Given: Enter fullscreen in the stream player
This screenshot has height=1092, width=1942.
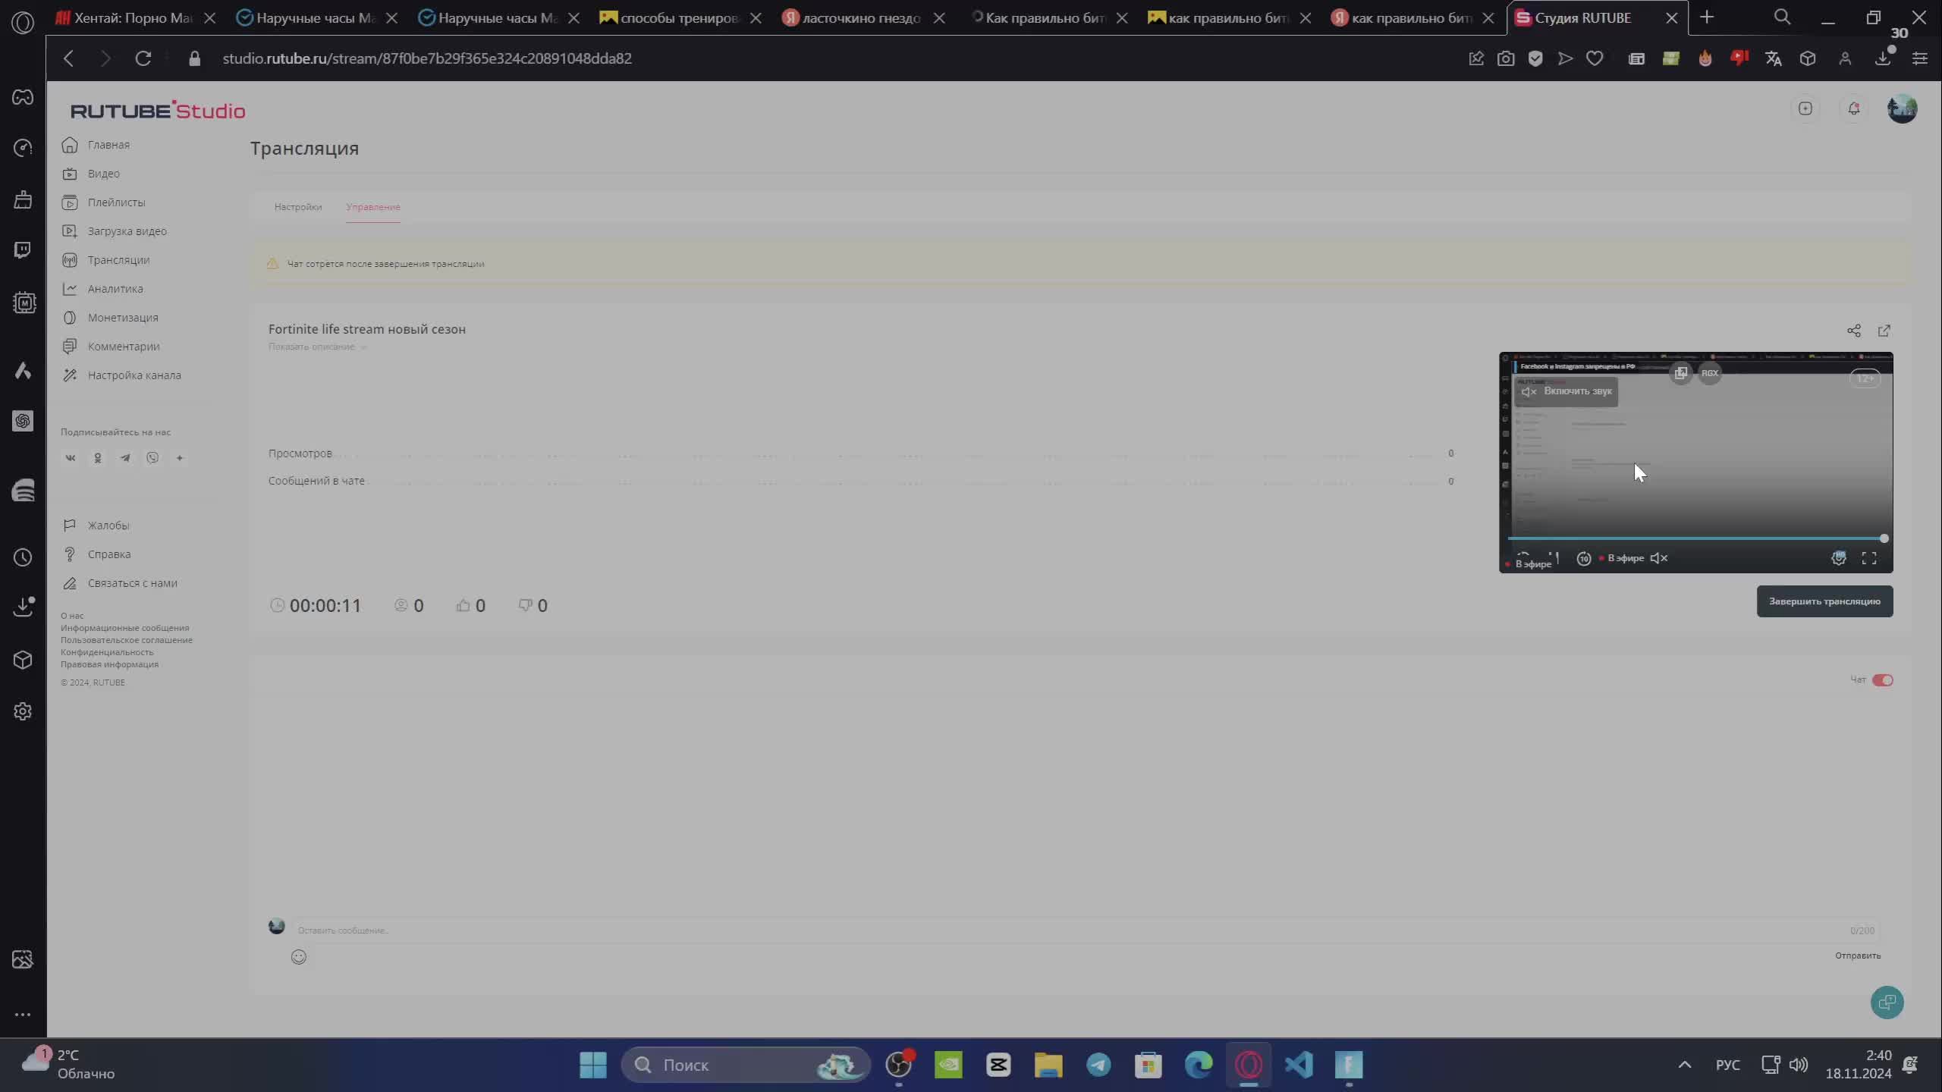Looking at the screenshot, I should (x=1869, y=559).
